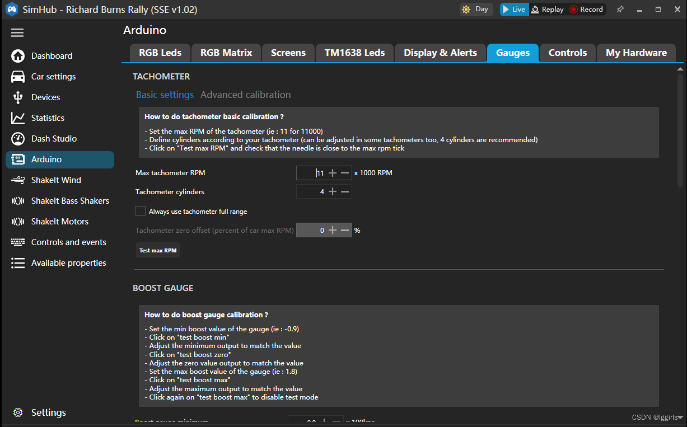Increase Max tachometer RPM with plus

333,173
